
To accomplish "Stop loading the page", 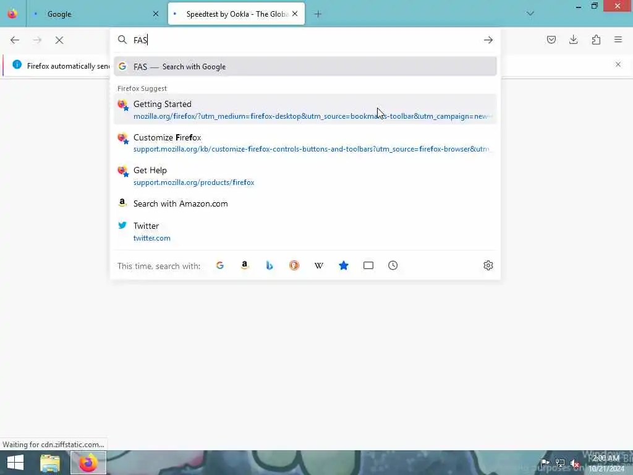I will pyautogui.click(x=59, y=40).
